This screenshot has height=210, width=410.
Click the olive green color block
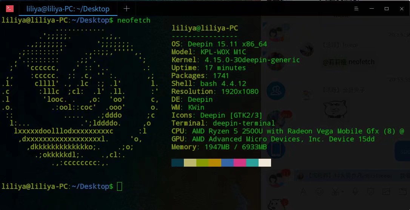click(202, 162)
